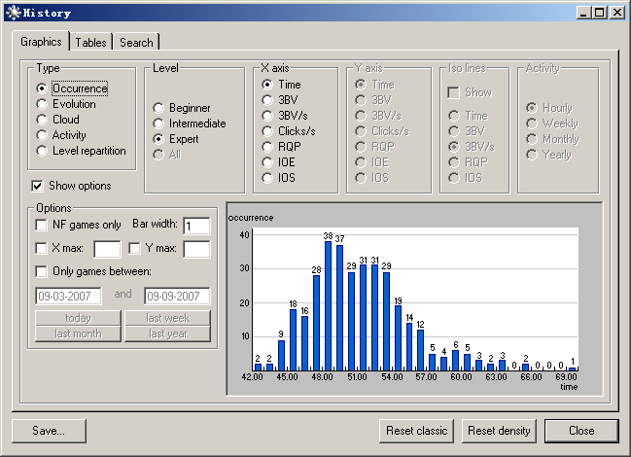This screenshot has height=457, width=631.
Task: Select Level repartition type
Action: [x=42, y=151]
